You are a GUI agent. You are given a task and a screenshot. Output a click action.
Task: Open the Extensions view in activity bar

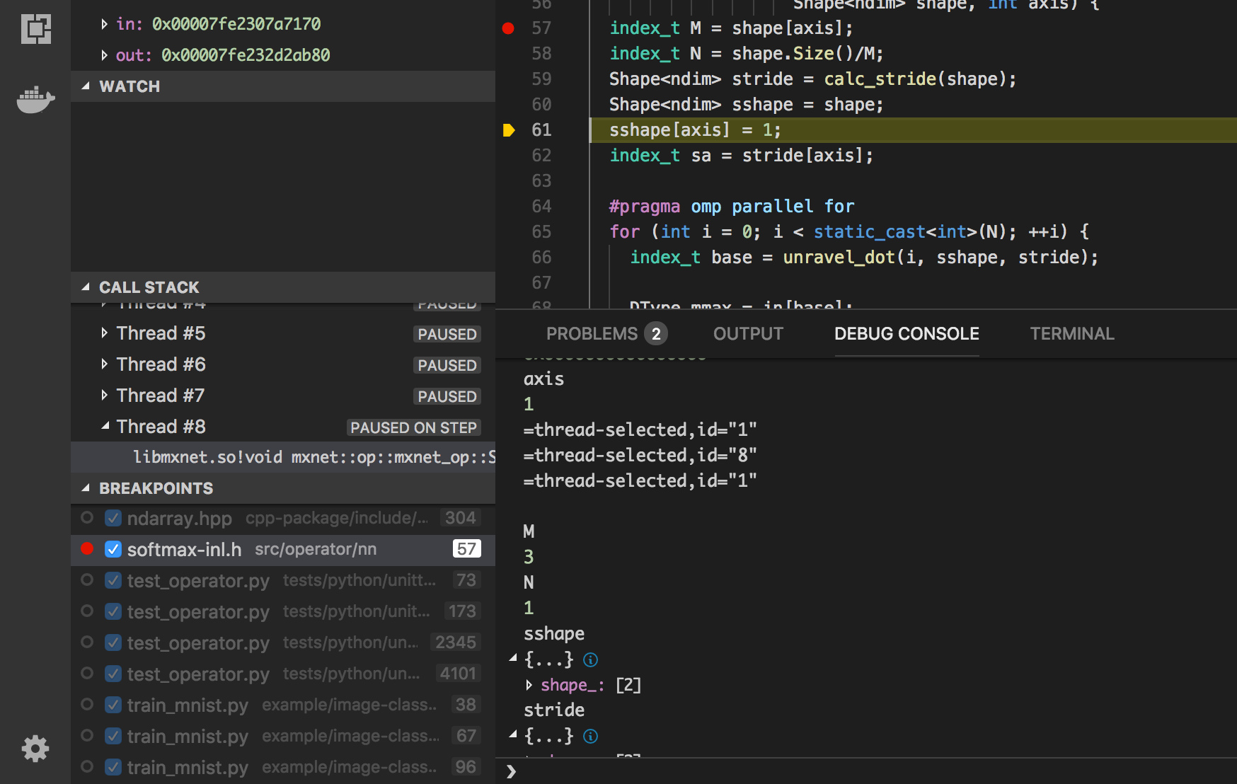coord(35,29)
